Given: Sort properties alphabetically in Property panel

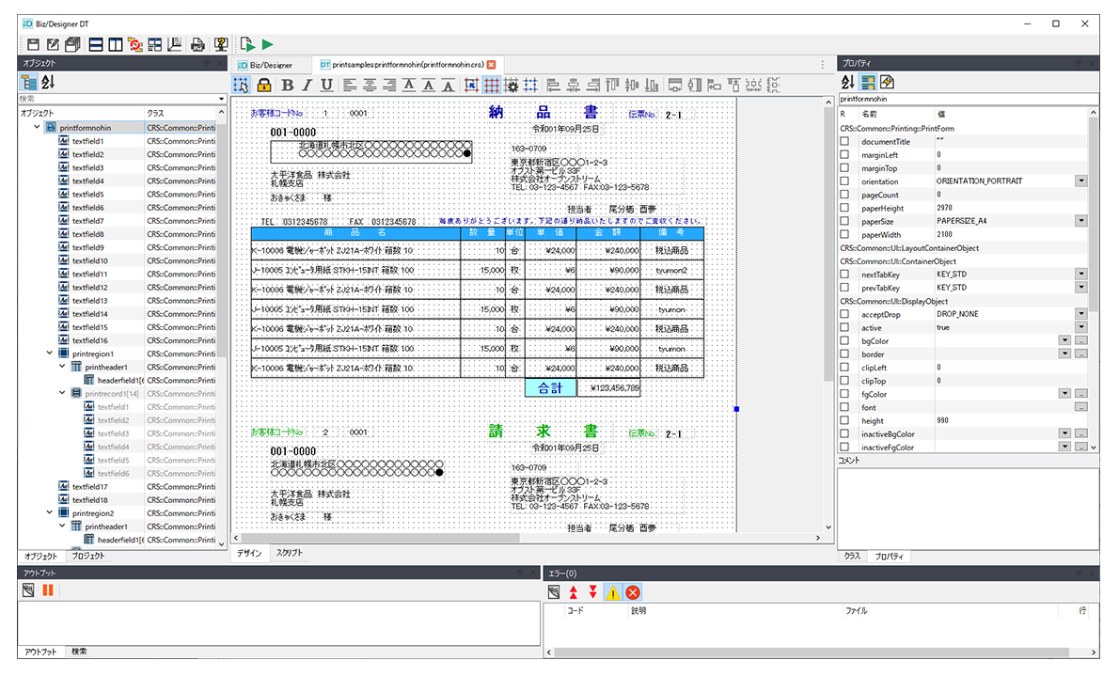Looking at the screenshot, I should (x=847, y=82).
